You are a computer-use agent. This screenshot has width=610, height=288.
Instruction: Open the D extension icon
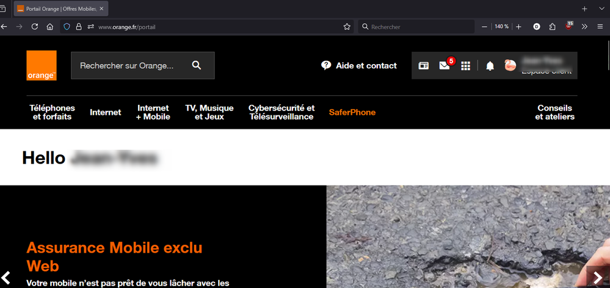point(537,27)
